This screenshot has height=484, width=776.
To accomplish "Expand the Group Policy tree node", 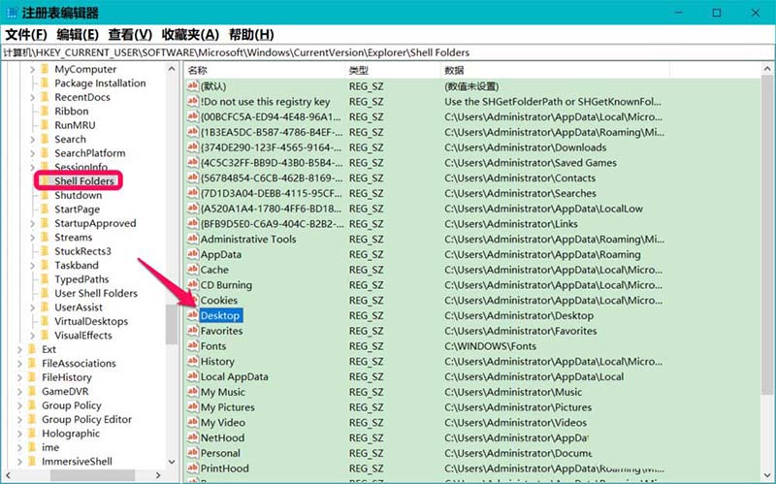I will tap(19, 405).
